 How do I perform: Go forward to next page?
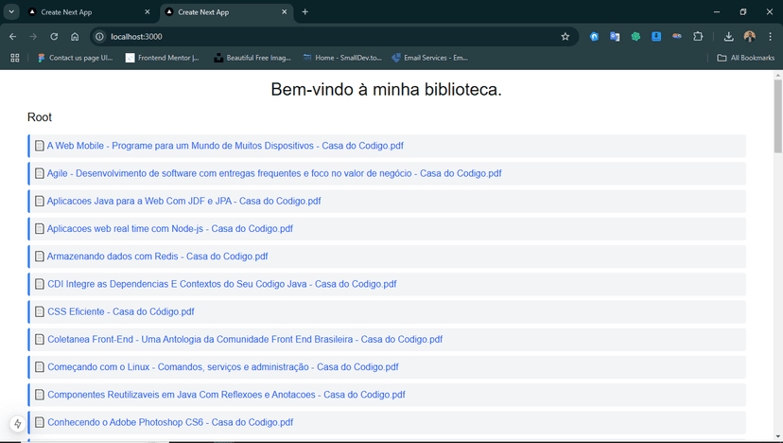tap(33, 37)
